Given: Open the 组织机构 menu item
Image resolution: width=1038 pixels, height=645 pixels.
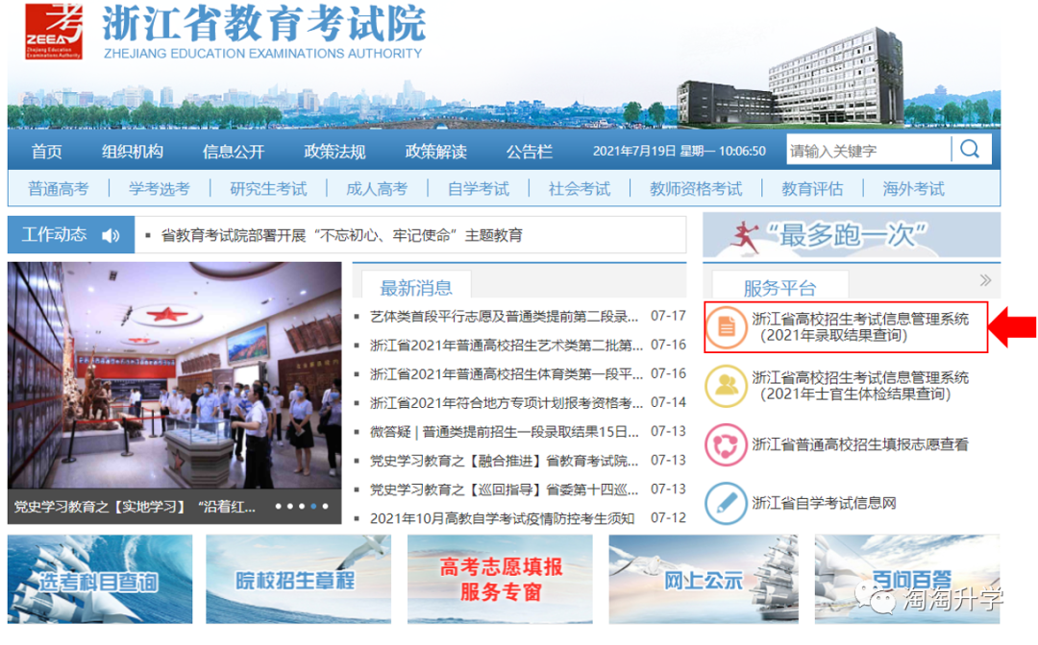Looking at the screenshot, I should [x=133, y=152].
